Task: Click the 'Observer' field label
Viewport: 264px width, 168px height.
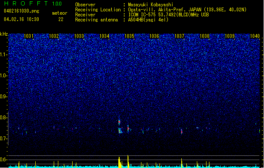Action: pyautogui.click(x=85, y=5)
